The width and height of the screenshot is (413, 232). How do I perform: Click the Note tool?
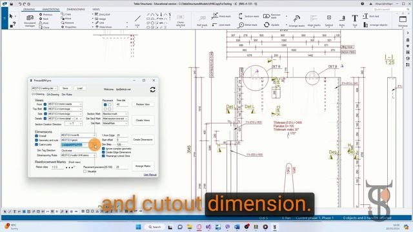[342, 21]
